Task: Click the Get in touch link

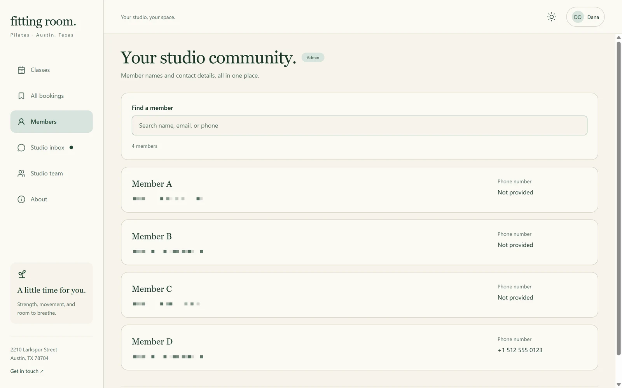Action: click(27, 371)
